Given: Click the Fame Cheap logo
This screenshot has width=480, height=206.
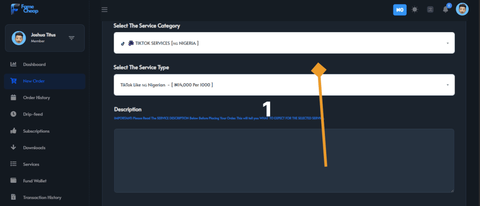Looking at the screenshot, I should click(24, 9).
